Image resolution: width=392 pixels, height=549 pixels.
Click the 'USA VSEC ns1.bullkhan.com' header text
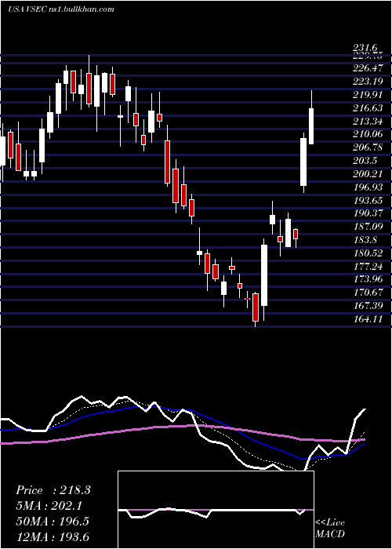[x=61, y=9]
